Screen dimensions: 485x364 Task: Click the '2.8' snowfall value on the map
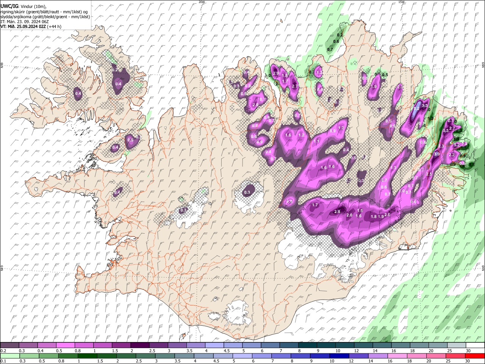coord(337,212)
